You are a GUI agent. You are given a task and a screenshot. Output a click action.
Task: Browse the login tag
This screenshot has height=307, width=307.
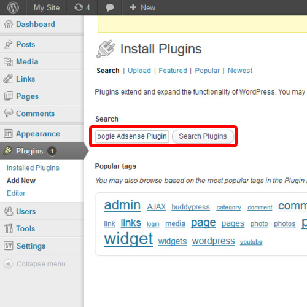(153, 224)
